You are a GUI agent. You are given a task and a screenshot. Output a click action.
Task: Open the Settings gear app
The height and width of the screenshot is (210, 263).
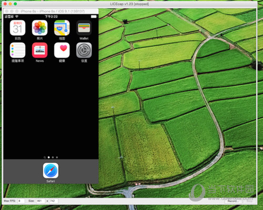84,50
